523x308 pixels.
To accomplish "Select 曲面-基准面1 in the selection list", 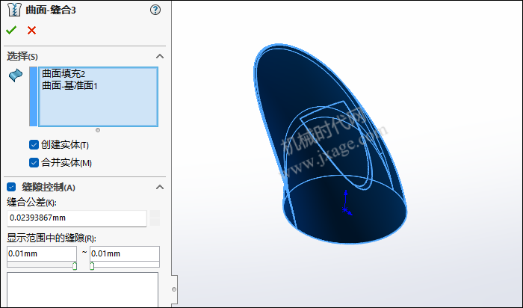I will pos(69,86).
